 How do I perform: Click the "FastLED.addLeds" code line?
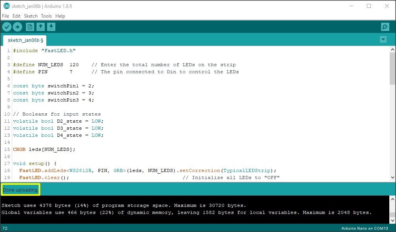(x=148, y=171)
